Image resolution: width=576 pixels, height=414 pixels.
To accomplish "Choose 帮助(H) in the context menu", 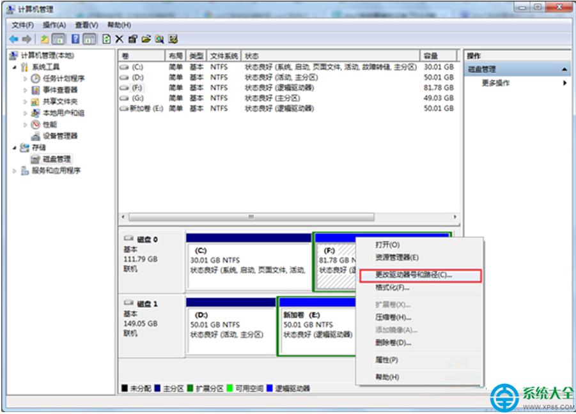I will click(419, 377).
